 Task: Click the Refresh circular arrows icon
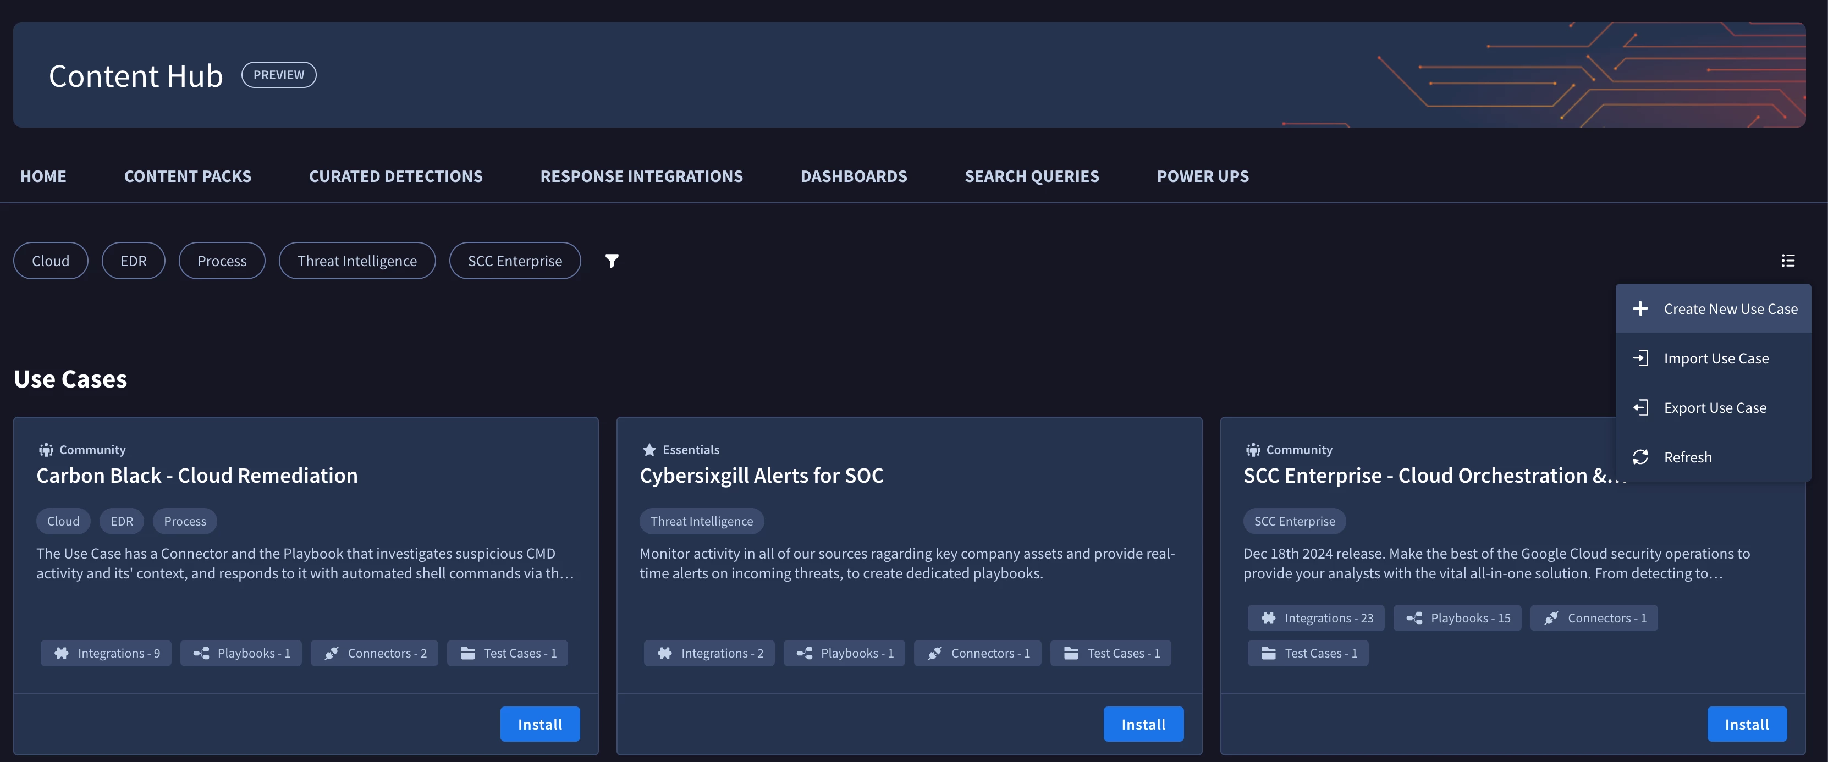click(x=1640, y=457)
